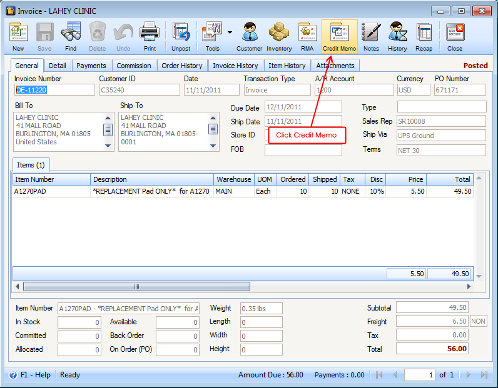Open the Invoice History tab

(235, 66)
